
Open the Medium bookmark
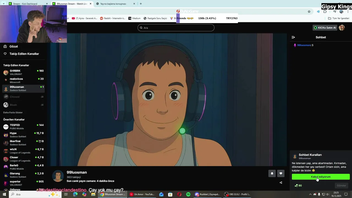point(134,18)
